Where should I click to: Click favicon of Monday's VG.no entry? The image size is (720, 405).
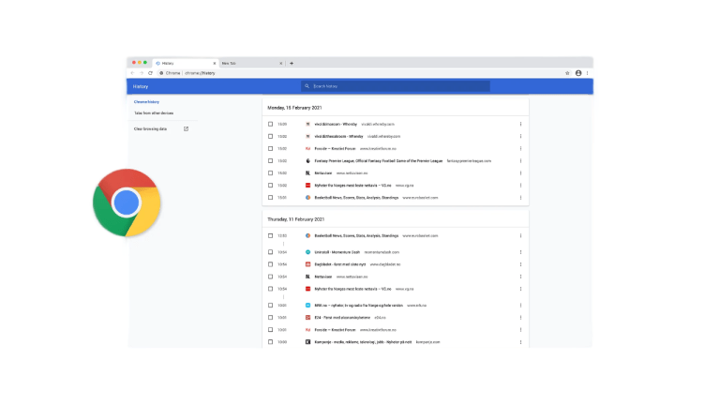coord(307,186)
